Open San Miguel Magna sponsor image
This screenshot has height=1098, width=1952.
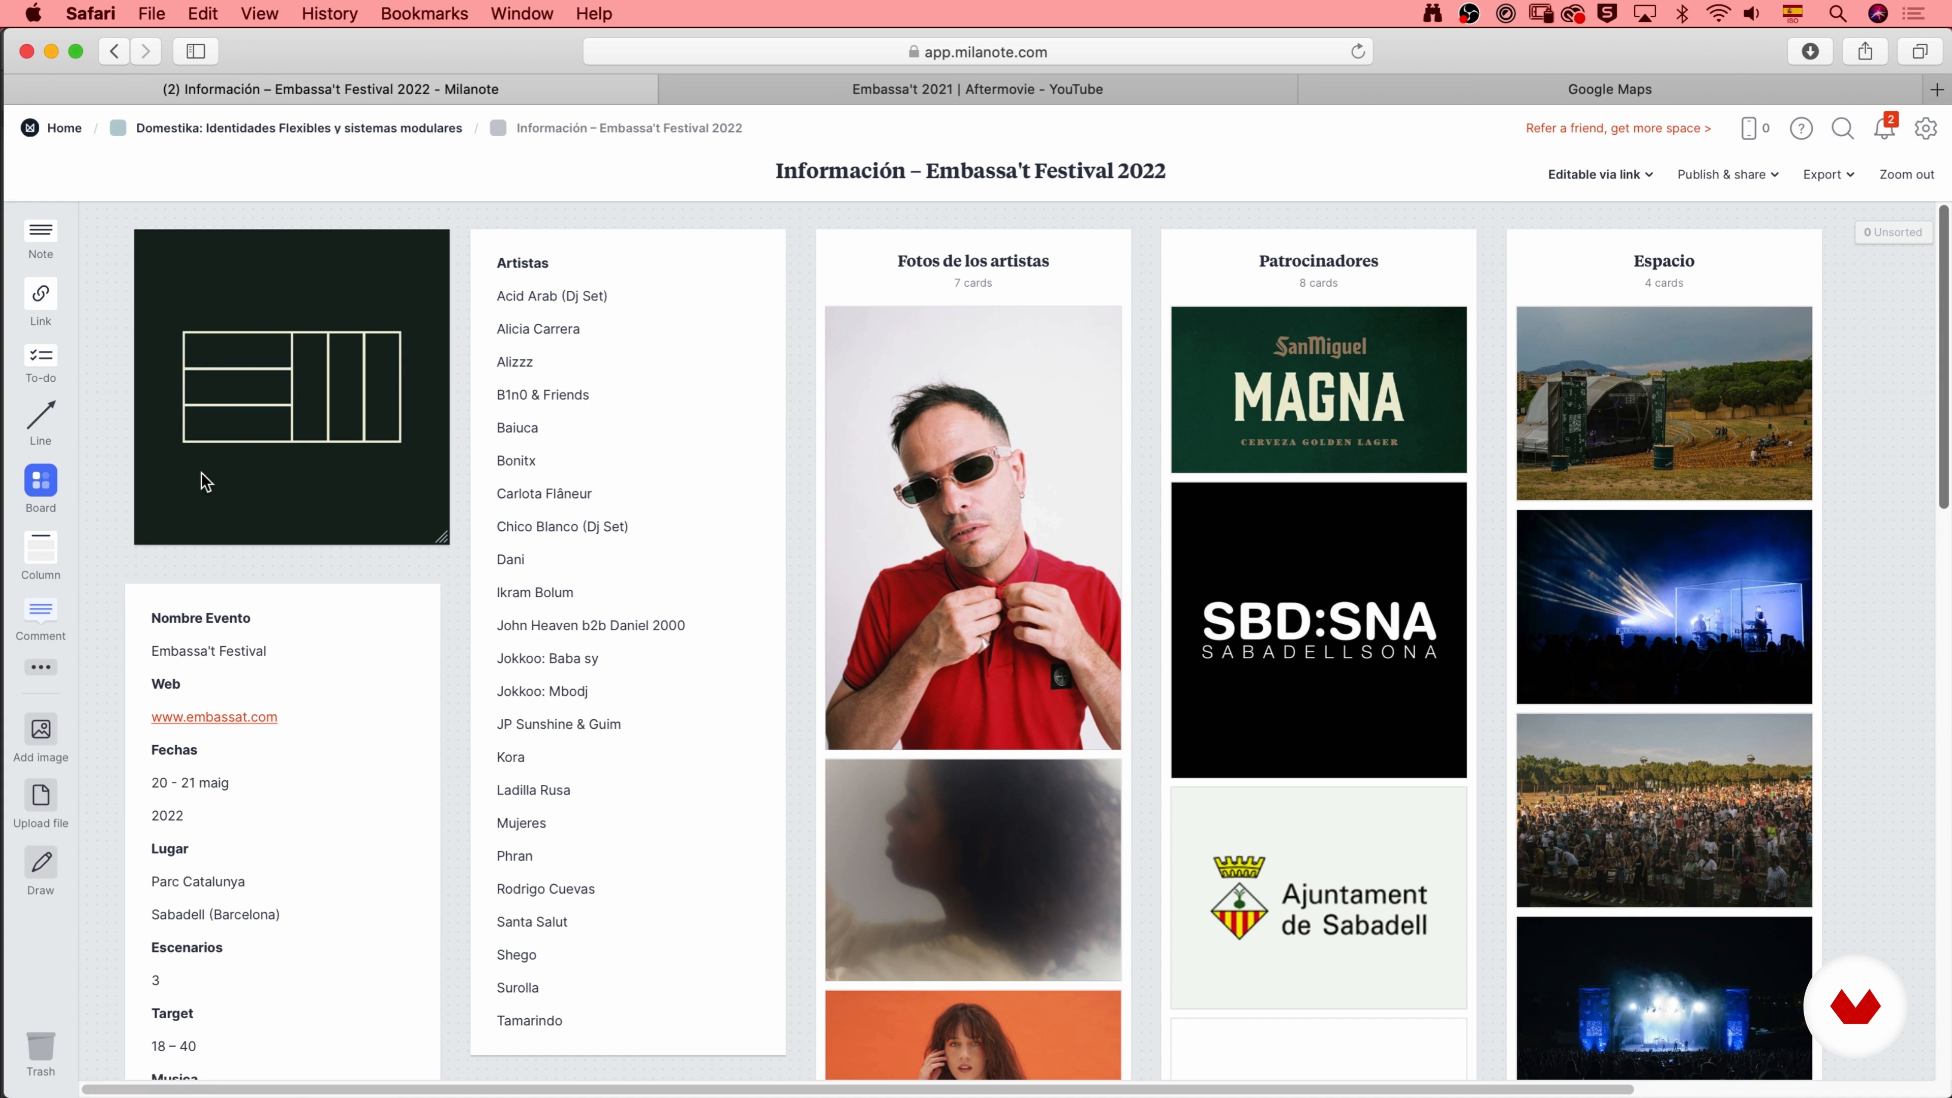[1319, 389]
